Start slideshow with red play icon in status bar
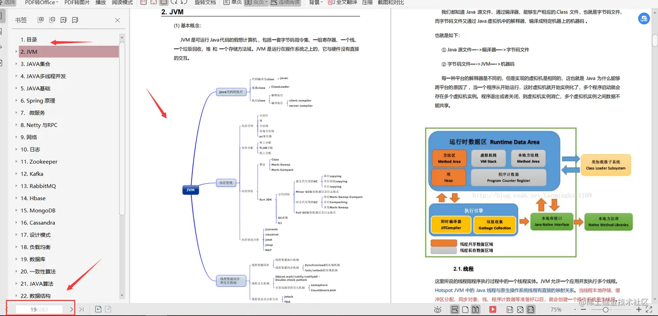658x316 pixels. (493, 309)
